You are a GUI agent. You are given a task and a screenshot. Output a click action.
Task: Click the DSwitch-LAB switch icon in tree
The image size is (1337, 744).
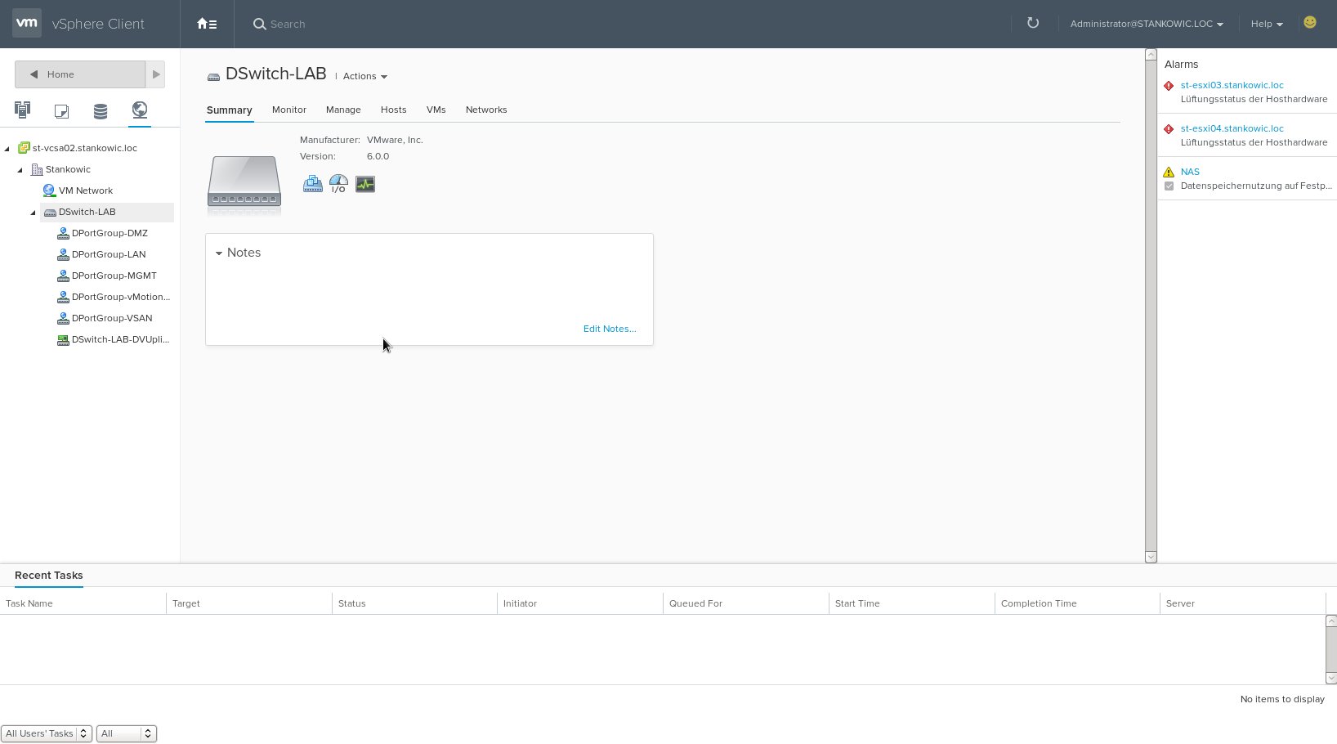tap(50, 212)
